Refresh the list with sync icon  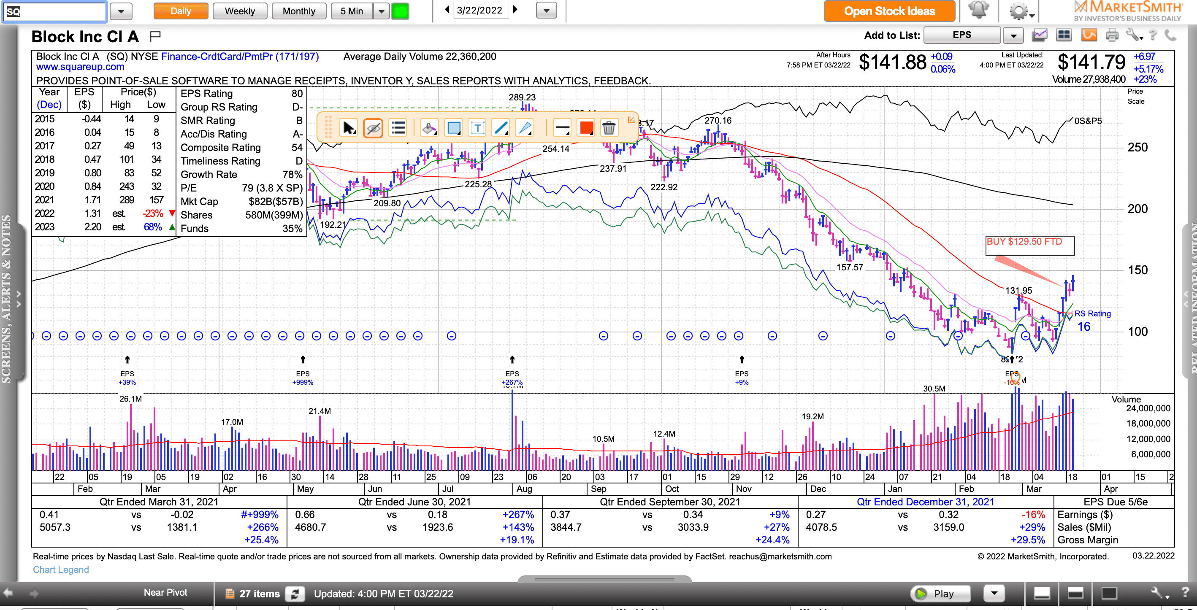coord(295,594)
